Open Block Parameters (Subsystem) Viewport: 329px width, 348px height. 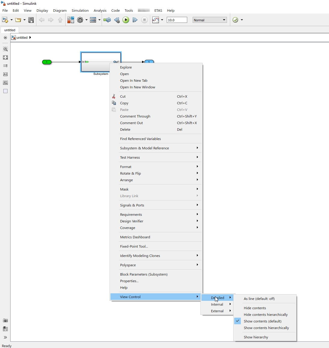point(144,274)
